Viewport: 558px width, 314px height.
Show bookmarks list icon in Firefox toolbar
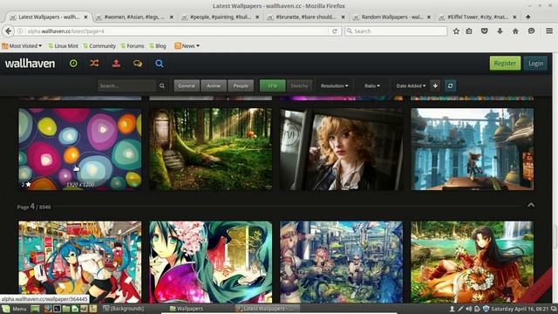coord(469,31)
